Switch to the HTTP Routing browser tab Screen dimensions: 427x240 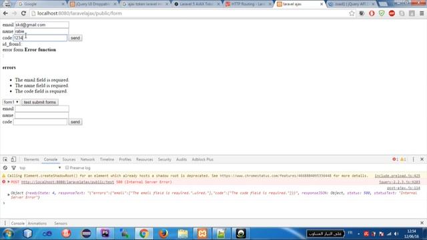[248, 4]
